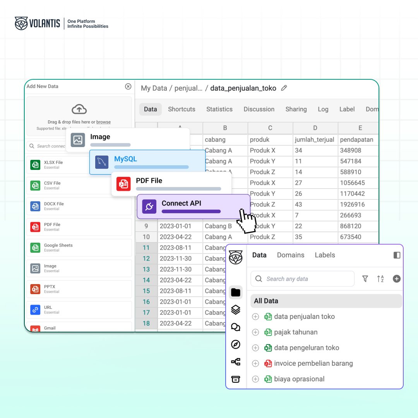Open the Domains tab
This screenshot has width=418, height=418.
point(291,255)
